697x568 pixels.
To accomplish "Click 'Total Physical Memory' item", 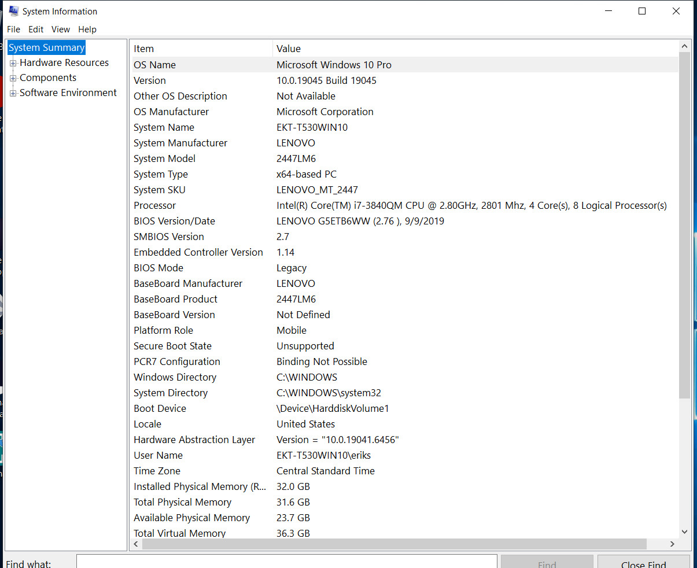I will click(x=183, y=502).
